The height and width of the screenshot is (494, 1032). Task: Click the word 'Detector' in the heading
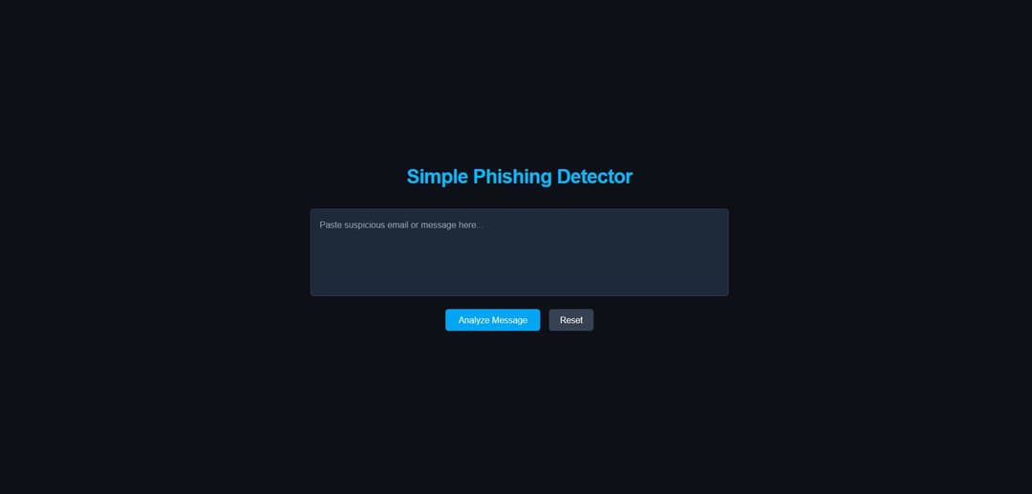coord(594,176)
